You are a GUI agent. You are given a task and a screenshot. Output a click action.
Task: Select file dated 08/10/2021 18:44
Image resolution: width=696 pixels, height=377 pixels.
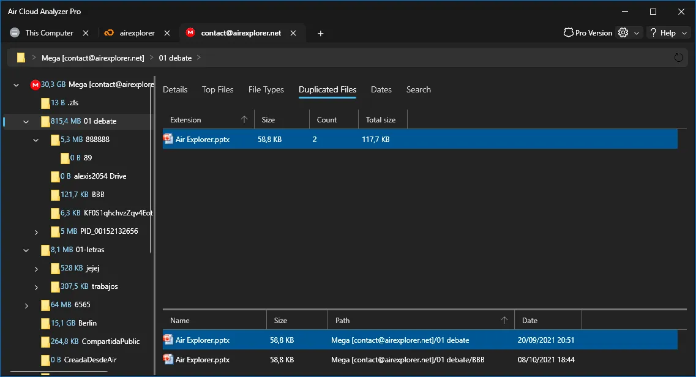tap(420, 359)
